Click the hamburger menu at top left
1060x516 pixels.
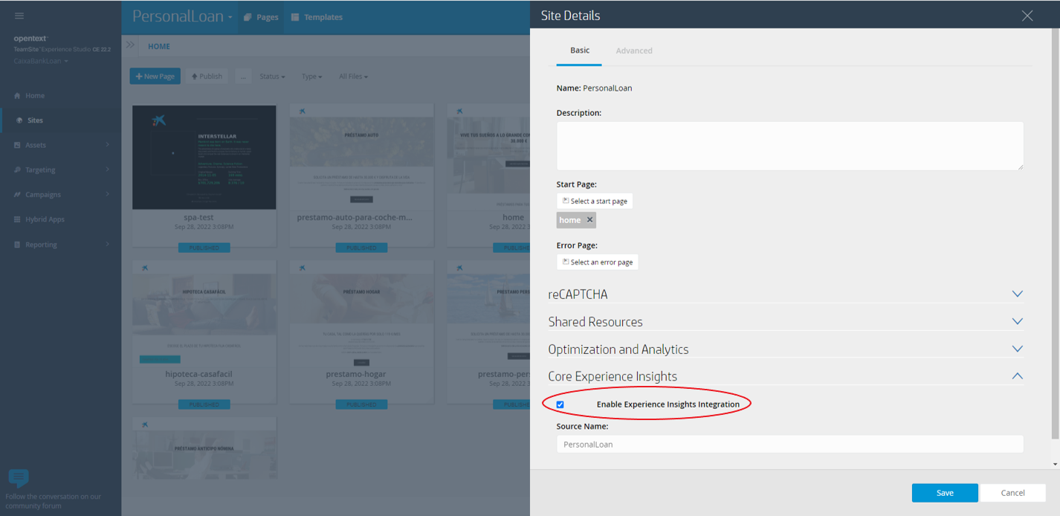coord(19,15)
